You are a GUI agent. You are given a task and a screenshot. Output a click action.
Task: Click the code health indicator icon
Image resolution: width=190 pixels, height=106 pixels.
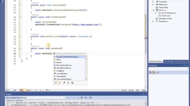[15, 90]
